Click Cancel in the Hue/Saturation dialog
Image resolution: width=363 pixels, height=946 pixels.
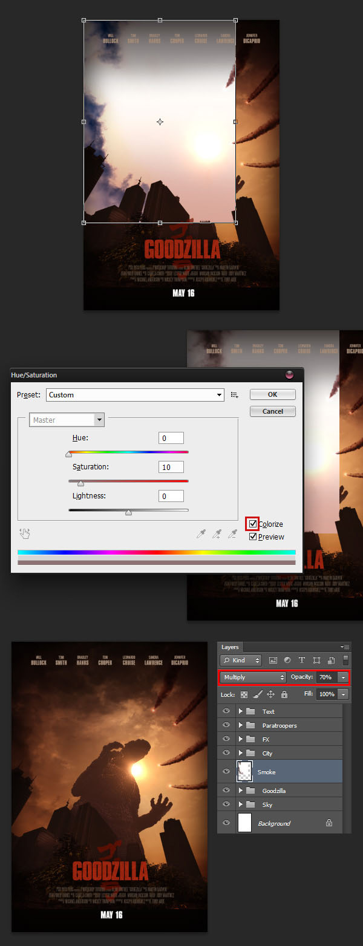click(272, 411)
